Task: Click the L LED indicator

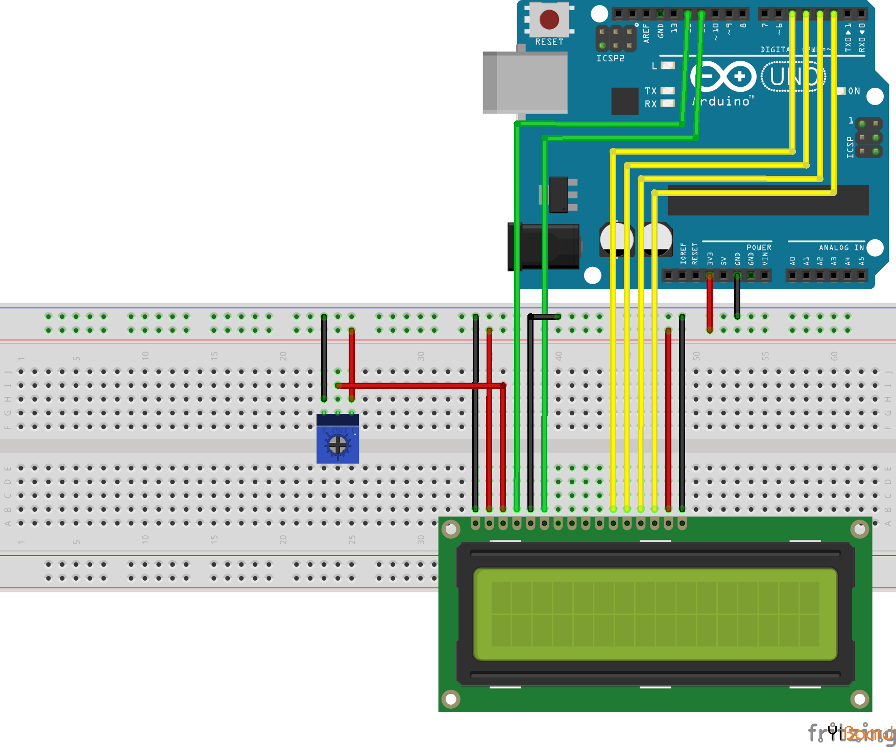Action: coord(668,65)
